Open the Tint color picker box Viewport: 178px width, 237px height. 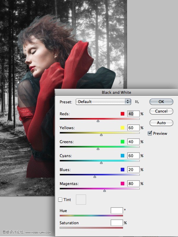point(81,200)
